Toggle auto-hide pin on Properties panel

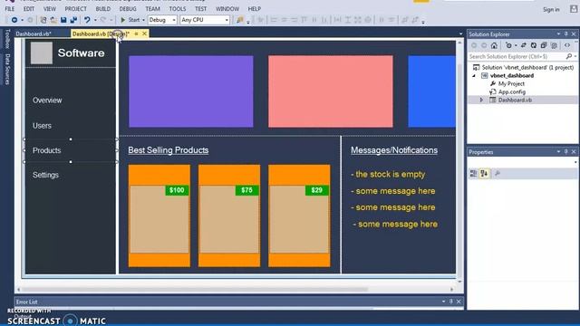click(x=565, y=152)
